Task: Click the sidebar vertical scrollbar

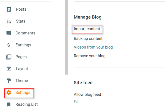Action: pos(66,37)
